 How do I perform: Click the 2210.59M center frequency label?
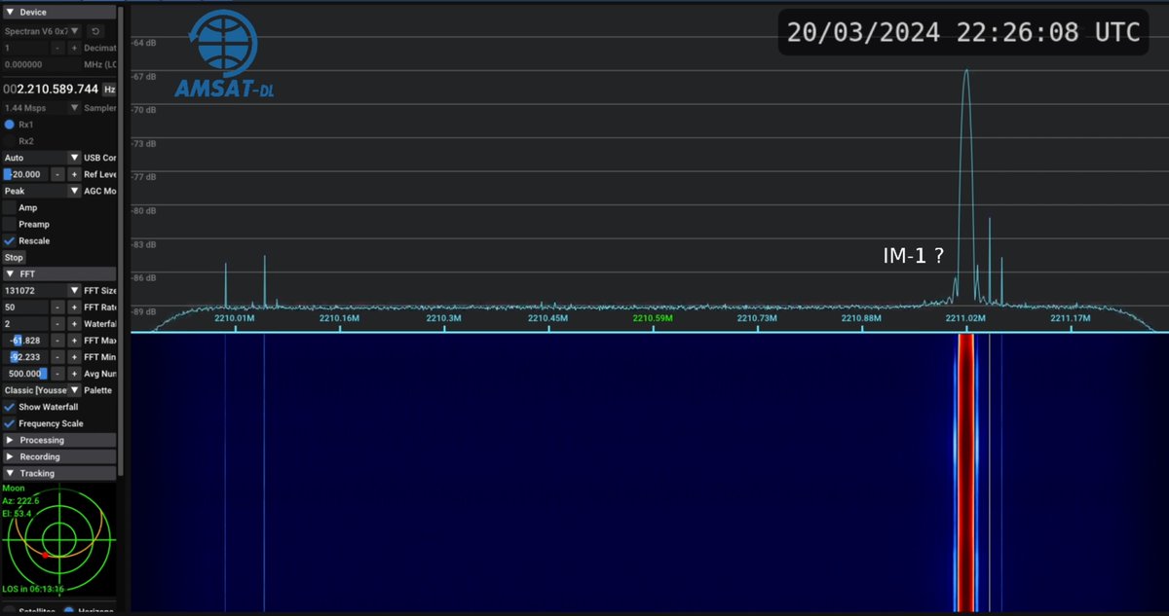(x=652, y=317)
